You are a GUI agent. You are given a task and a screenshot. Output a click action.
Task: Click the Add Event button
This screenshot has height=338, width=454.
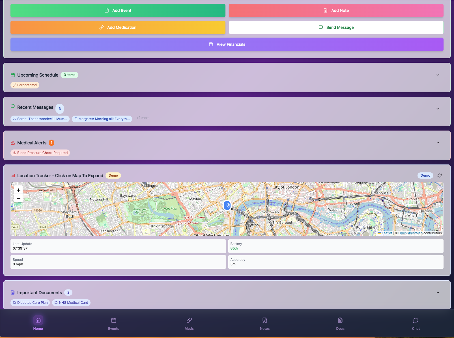[x=118, y=10]
